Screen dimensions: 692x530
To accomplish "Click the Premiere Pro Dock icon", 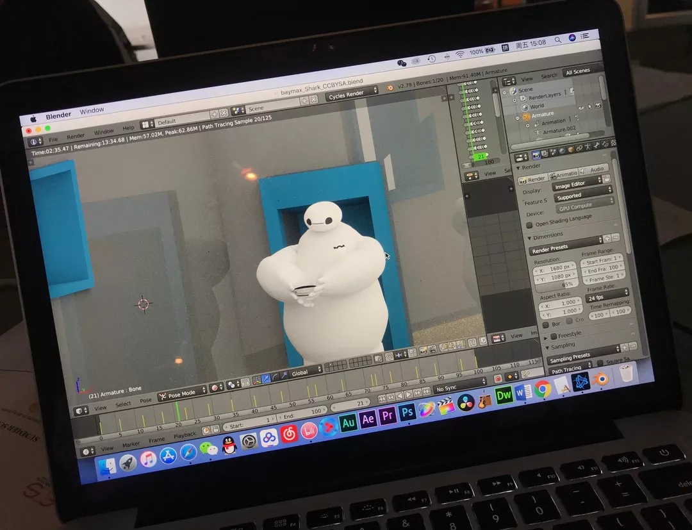I will (388, 417).
